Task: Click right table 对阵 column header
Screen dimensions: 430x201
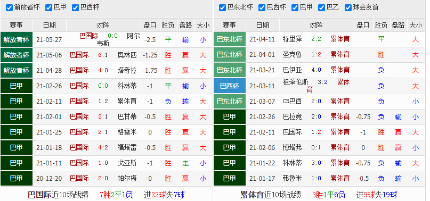Action: coord(316,26)
